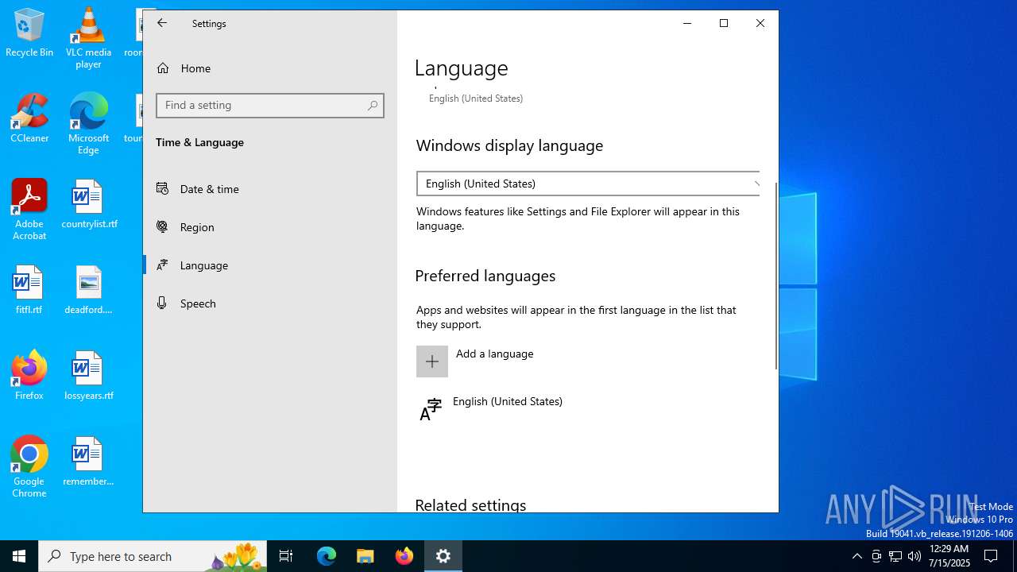Click the Settings page vertical scrollbar
This screenshot has height=572, width=1017.
tap(776, 274)
